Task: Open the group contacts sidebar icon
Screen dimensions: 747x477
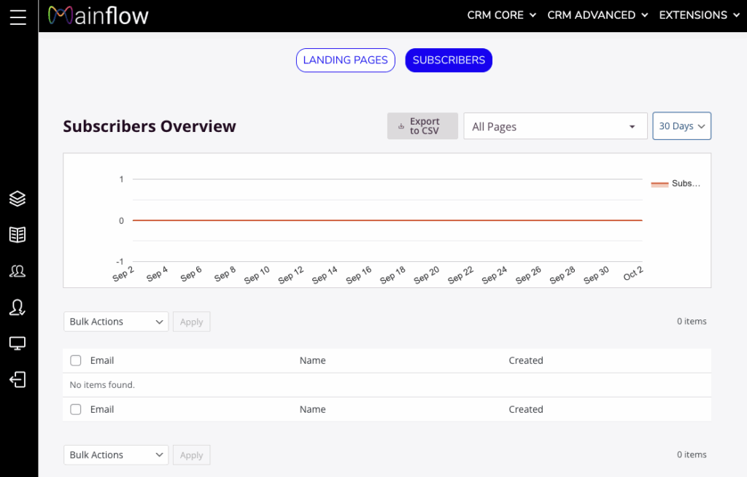Action: point(18,271)
